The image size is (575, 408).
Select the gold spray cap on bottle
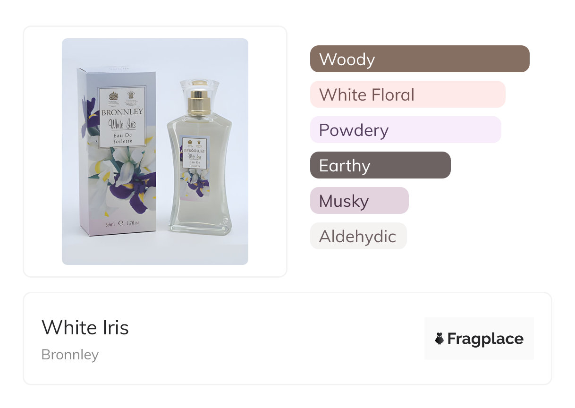(199, 100)
